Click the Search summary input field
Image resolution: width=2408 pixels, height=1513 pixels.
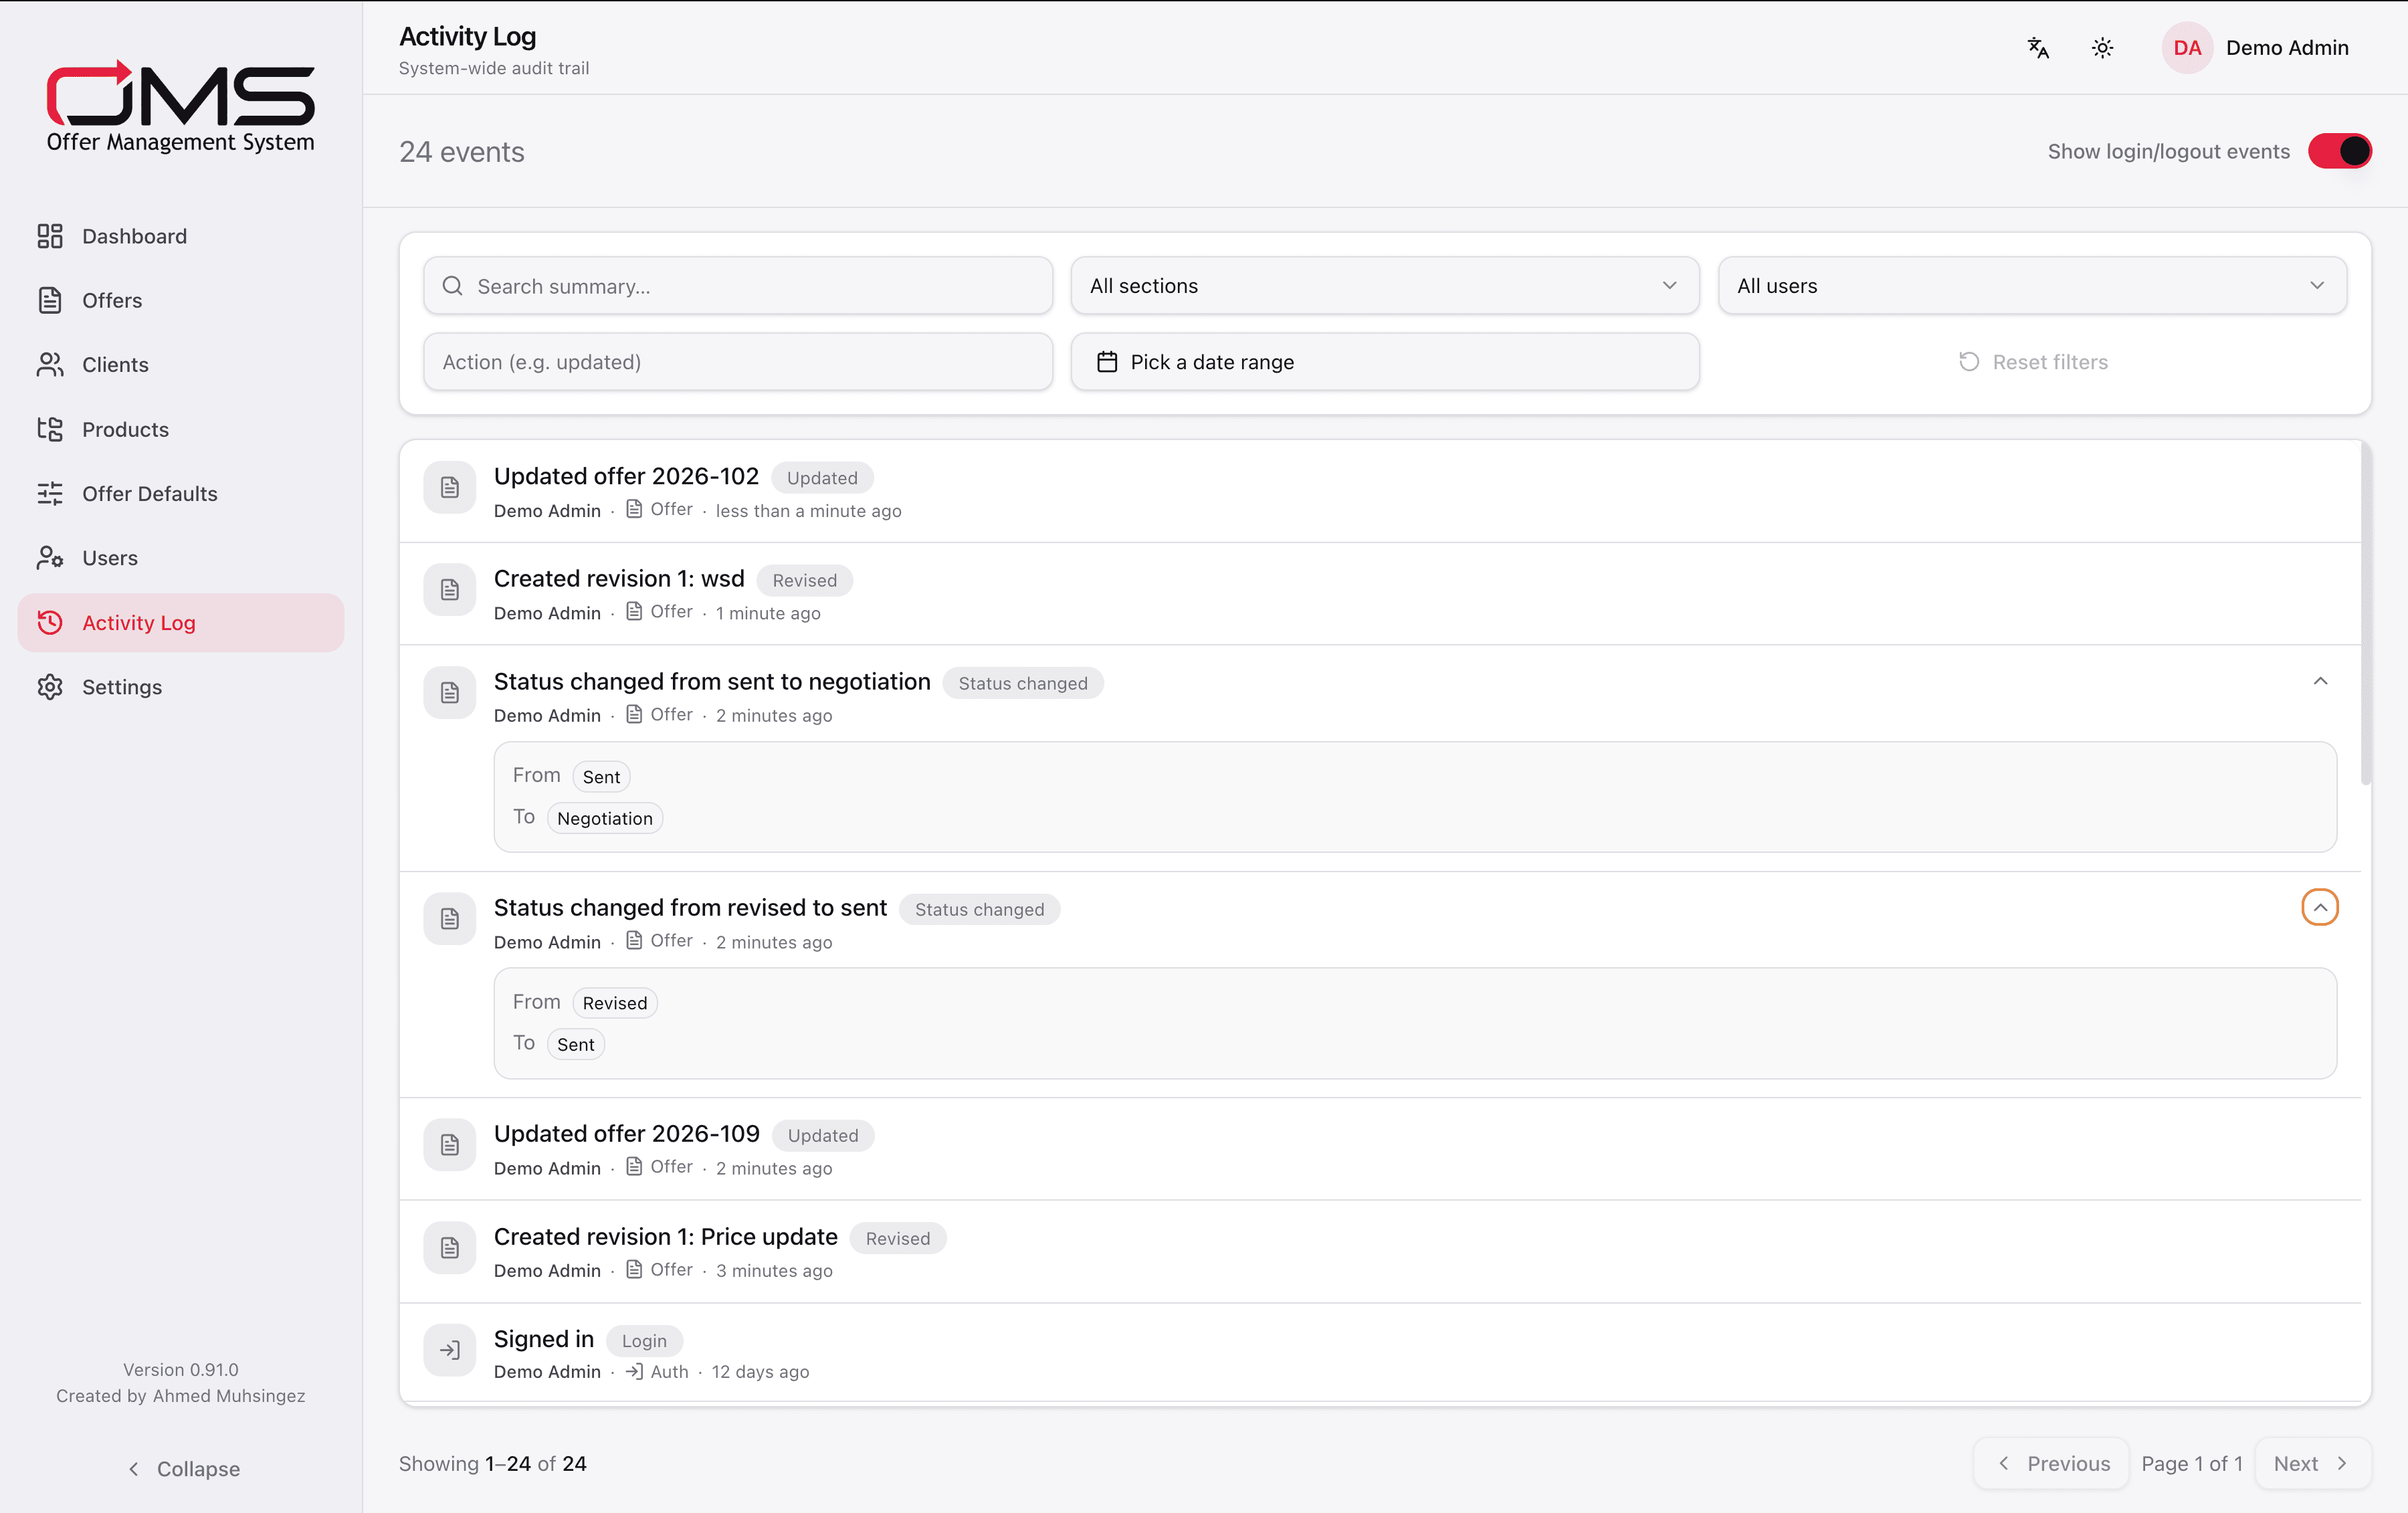[x=738, y=286]
